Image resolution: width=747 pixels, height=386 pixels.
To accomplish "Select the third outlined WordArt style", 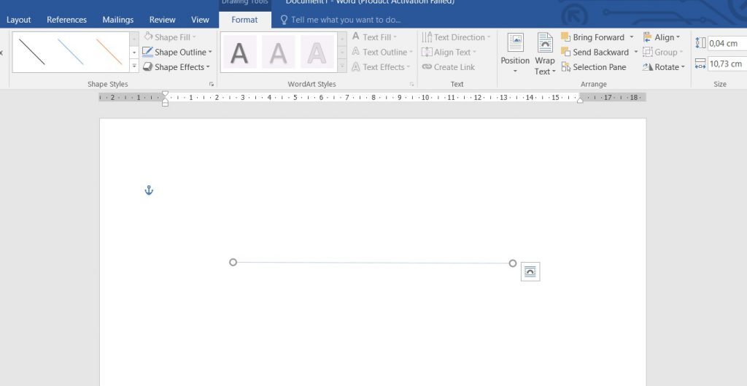I will [317, 52].
